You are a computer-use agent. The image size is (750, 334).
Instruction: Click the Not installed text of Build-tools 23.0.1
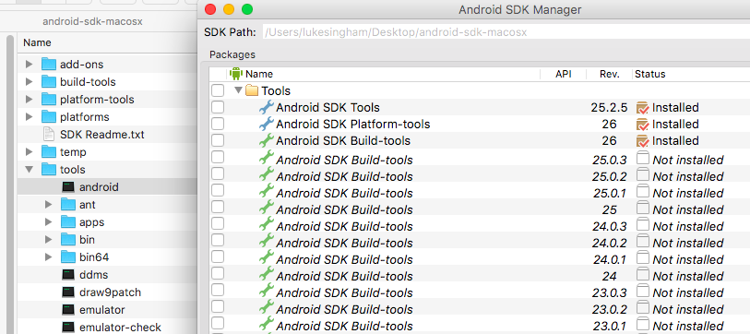[x=688, y=327]
